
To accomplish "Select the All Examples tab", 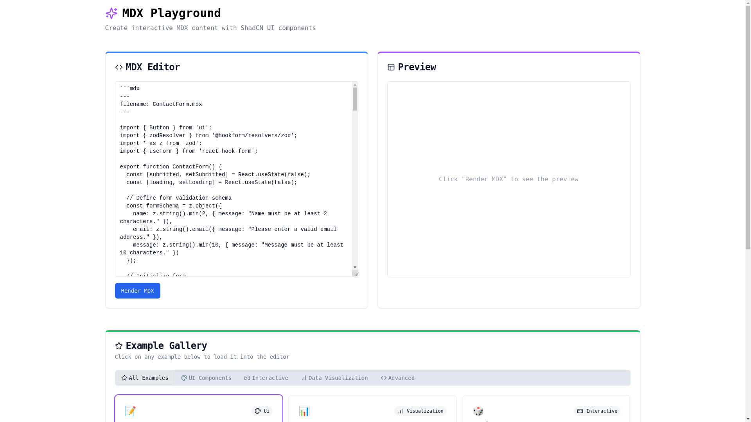I will click(x=145, y=378).
